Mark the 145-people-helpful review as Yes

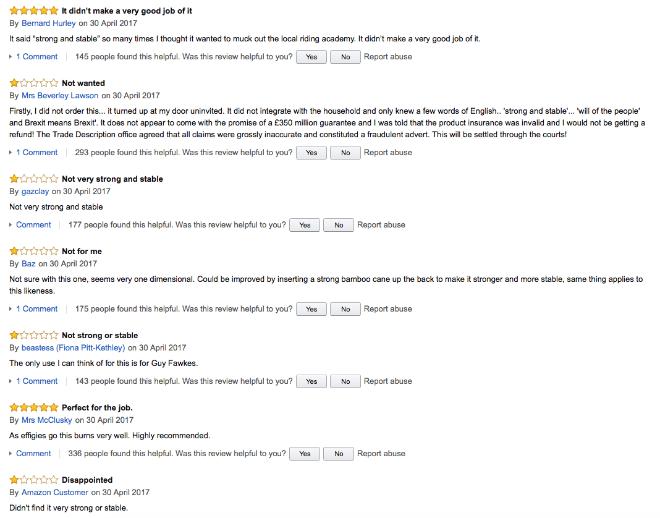pos(311,57)
